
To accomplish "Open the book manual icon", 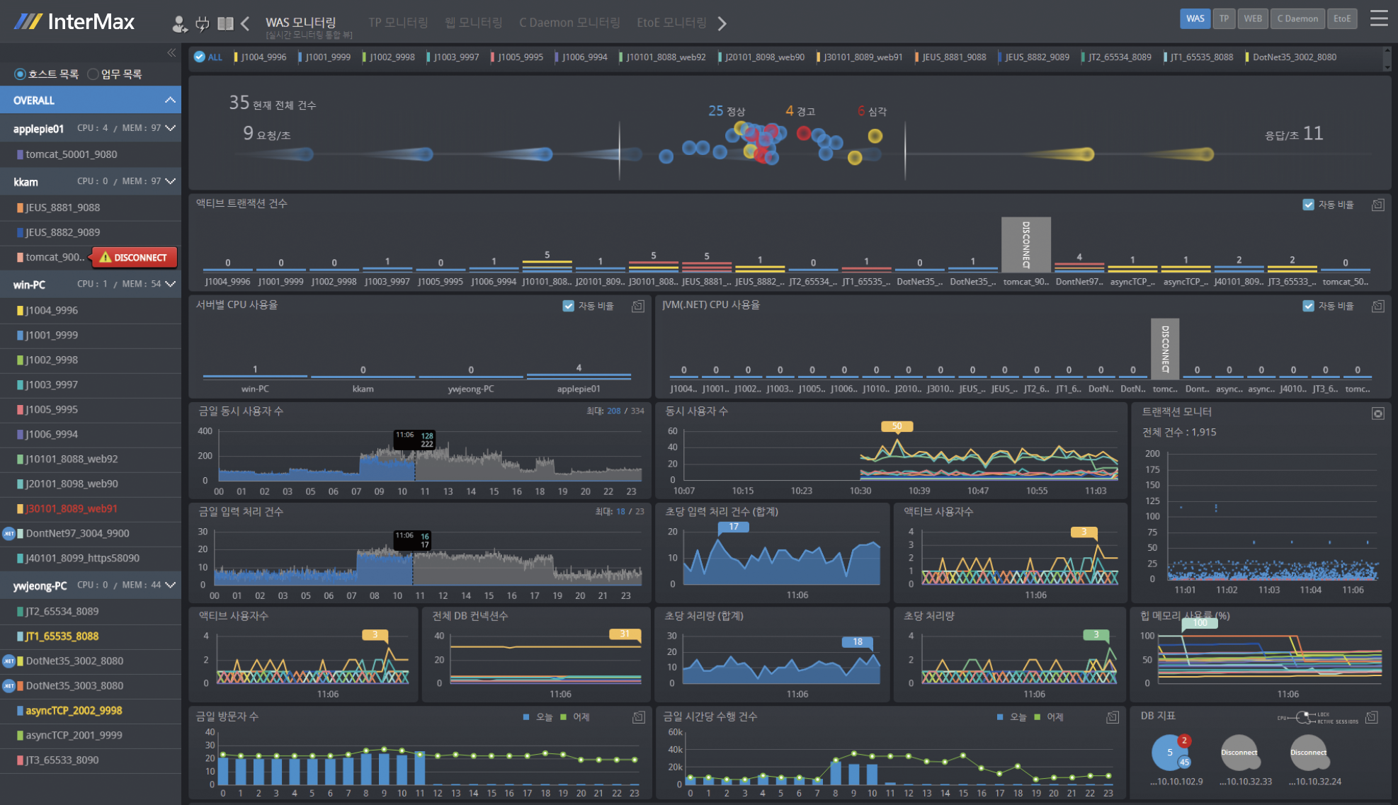I will coord(225,24).
